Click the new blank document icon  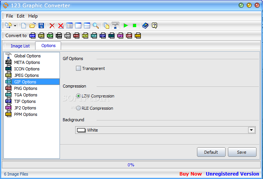point(24,26)
